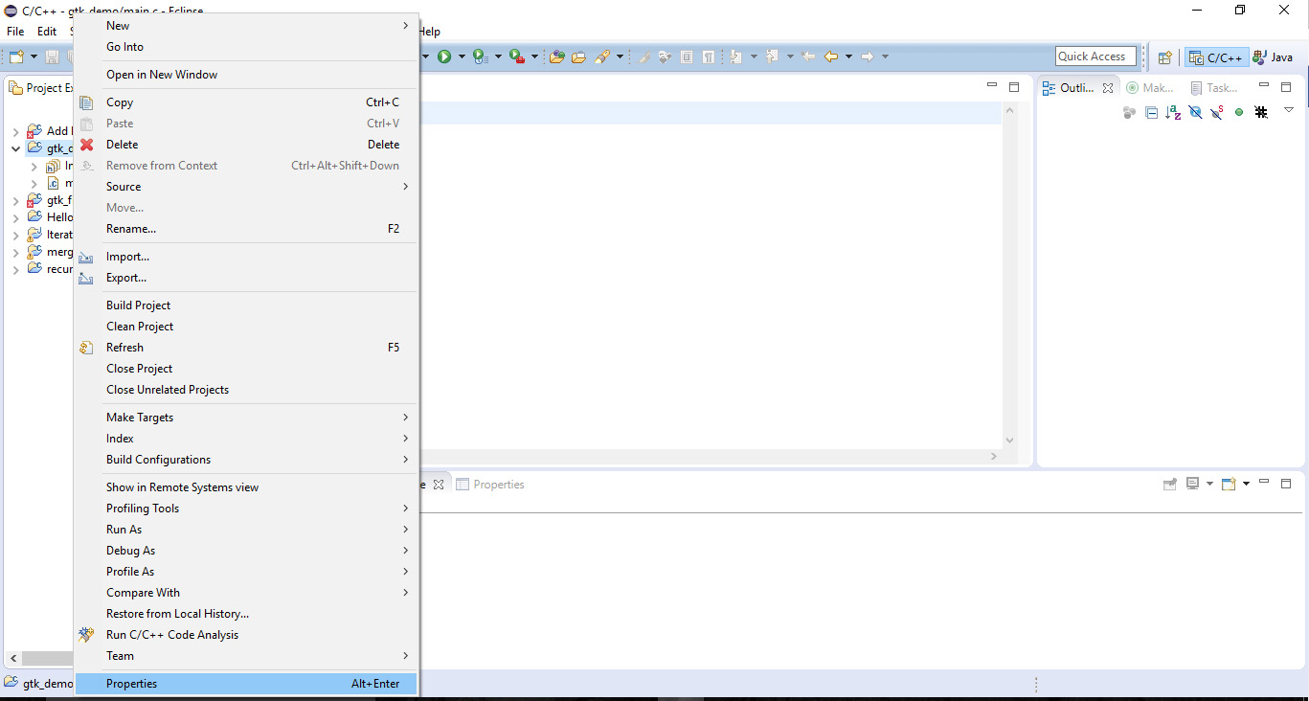Navigate back using the yellow Back arrow icon

point(832,56)
